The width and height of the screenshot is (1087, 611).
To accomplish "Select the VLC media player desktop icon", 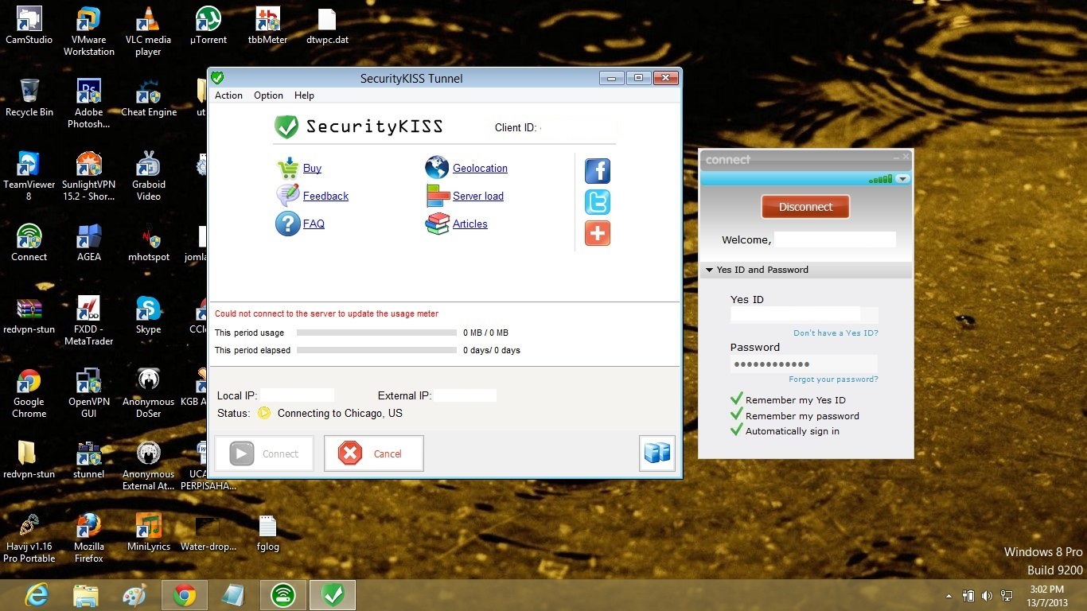I will point(148,32).
